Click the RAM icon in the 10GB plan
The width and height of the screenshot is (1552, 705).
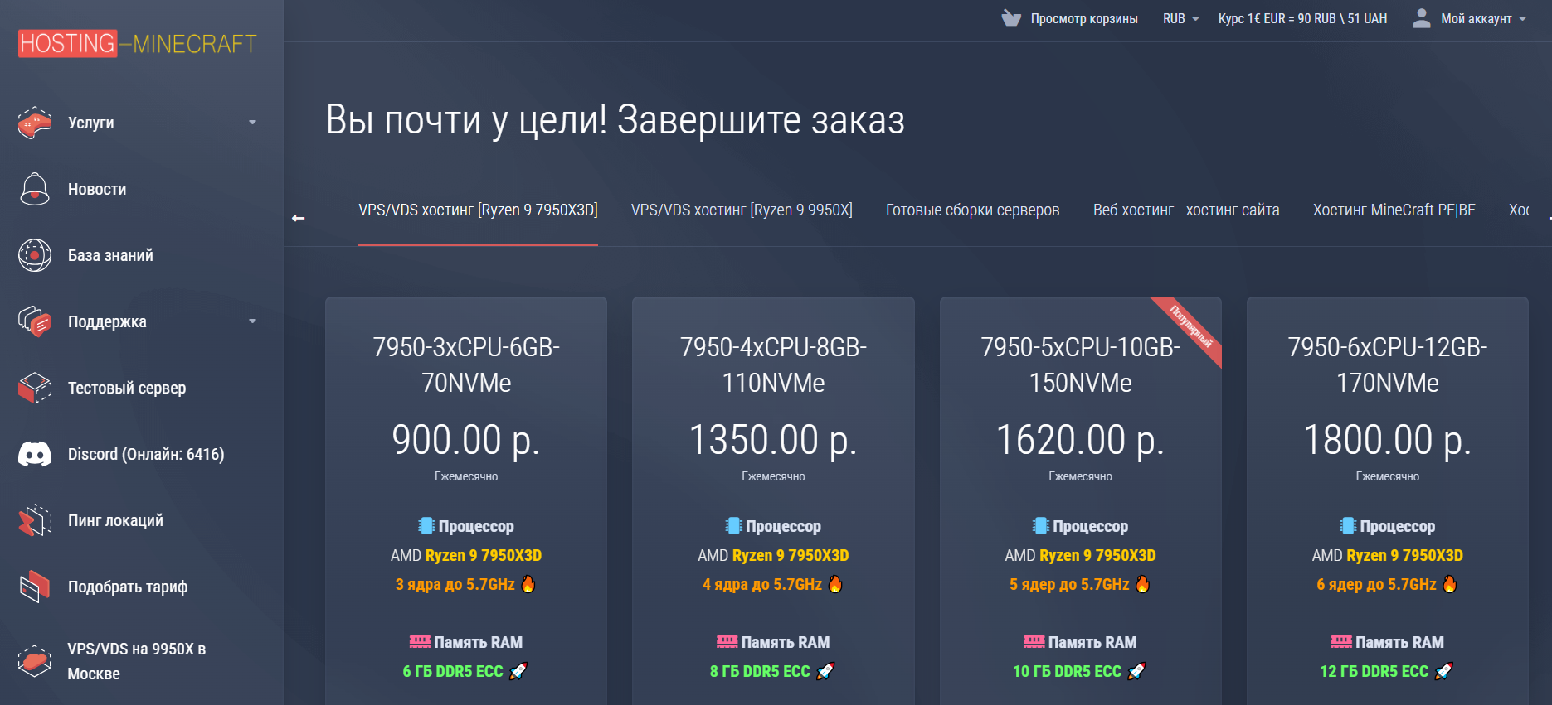click(1034, 642)
